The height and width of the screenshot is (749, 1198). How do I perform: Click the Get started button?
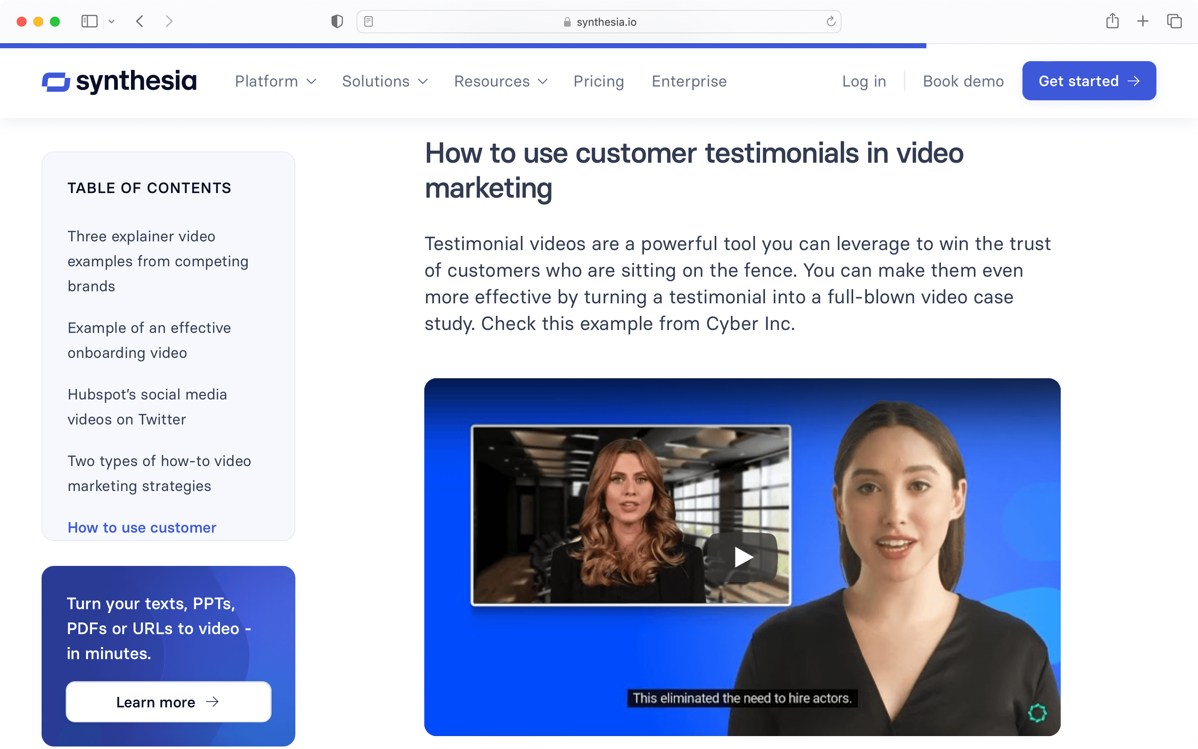1089,81
